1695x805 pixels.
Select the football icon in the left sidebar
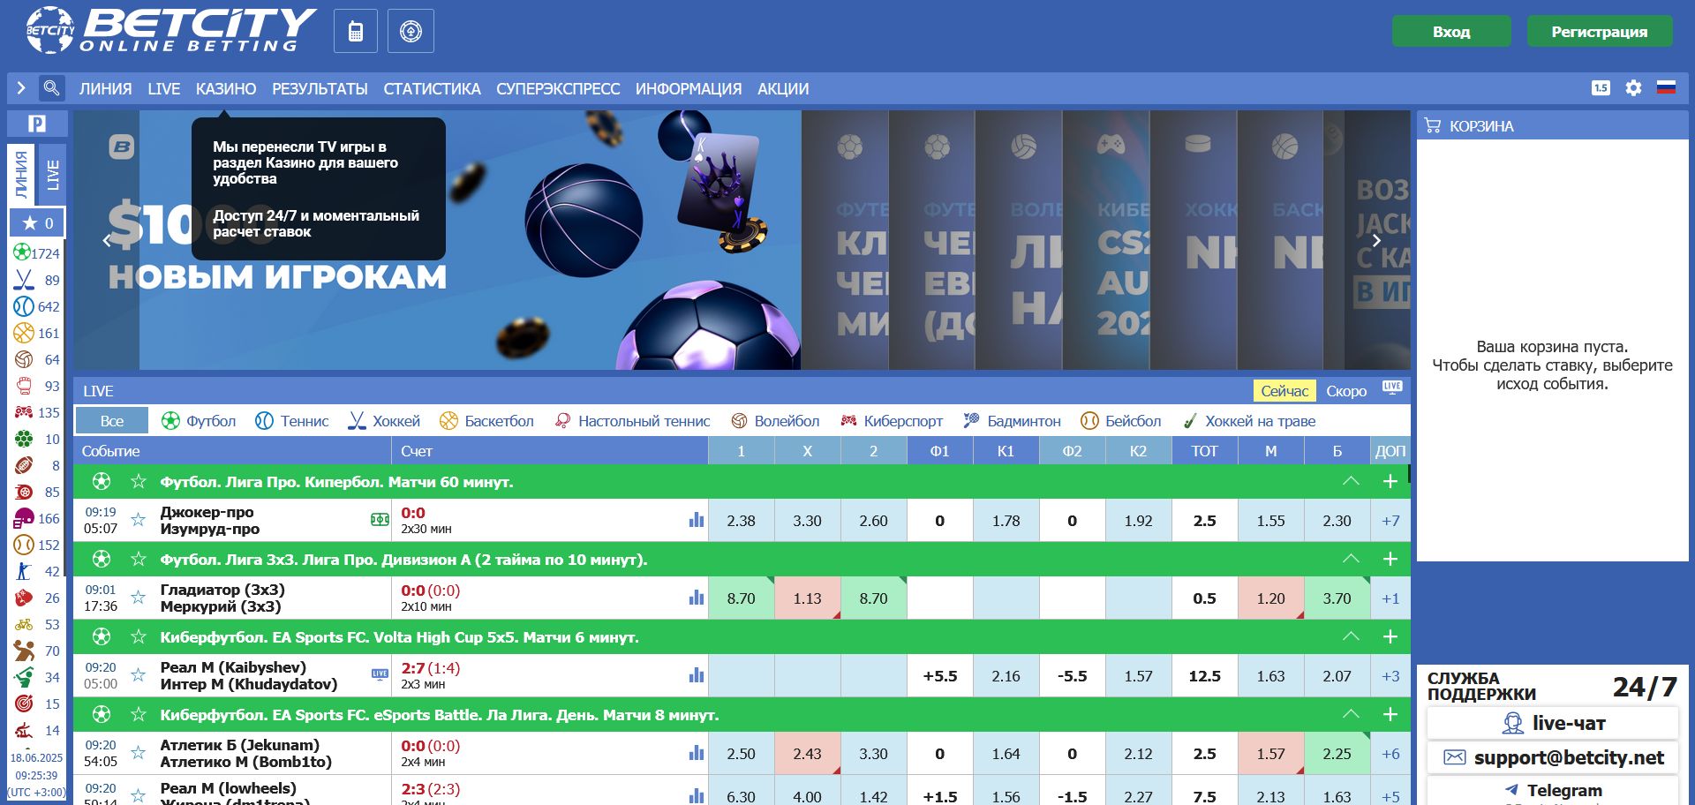pyautogui.click(x=21, y=253)
